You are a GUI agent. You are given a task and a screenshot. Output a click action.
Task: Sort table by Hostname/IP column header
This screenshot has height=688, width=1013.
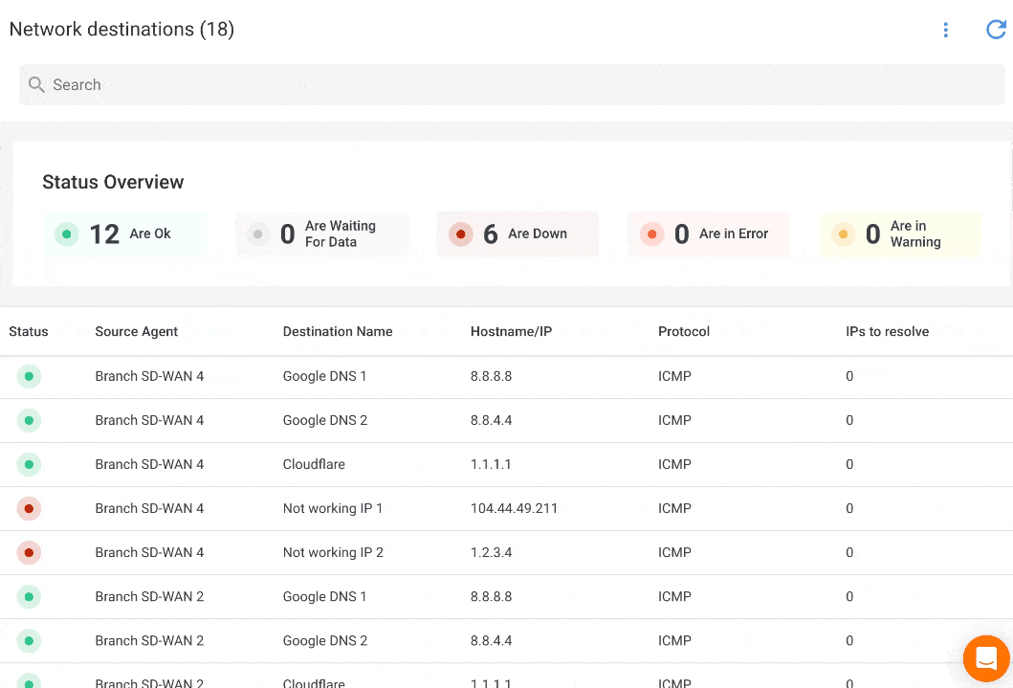[511, 332]
